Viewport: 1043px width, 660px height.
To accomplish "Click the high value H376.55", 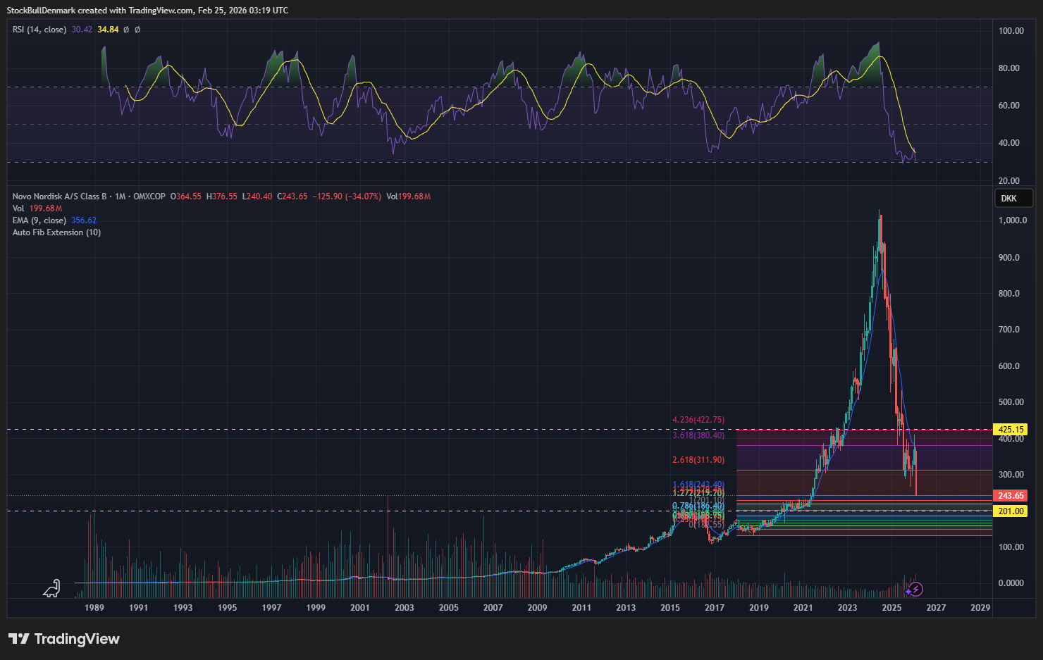I will (x=222, y=197).
